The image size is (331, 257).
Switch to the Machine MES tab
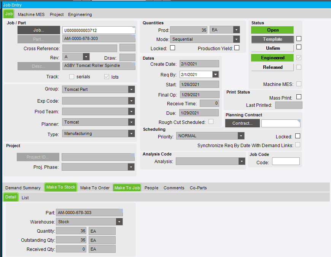click(31, 14)
